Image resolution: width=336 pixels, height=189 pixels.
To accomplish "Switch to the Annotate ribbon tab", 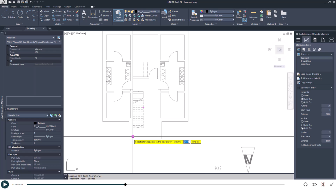I will click(x=24, y=6).
